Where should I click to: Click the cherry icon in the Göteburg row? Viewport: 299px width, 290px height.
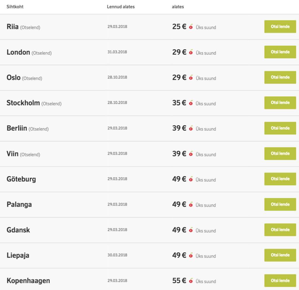pos(191,179)
